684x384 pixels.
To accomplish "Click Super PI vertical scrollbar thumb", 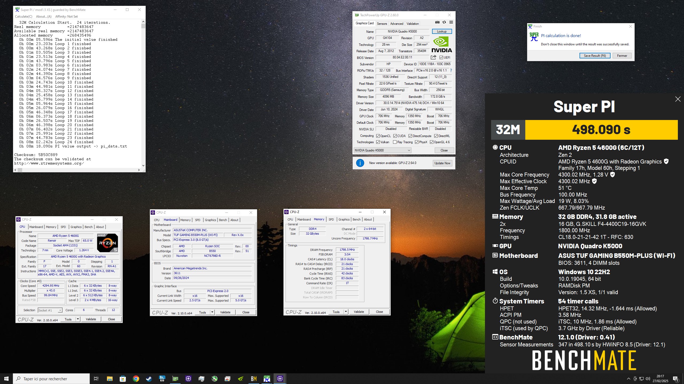I will pos(143,26).
